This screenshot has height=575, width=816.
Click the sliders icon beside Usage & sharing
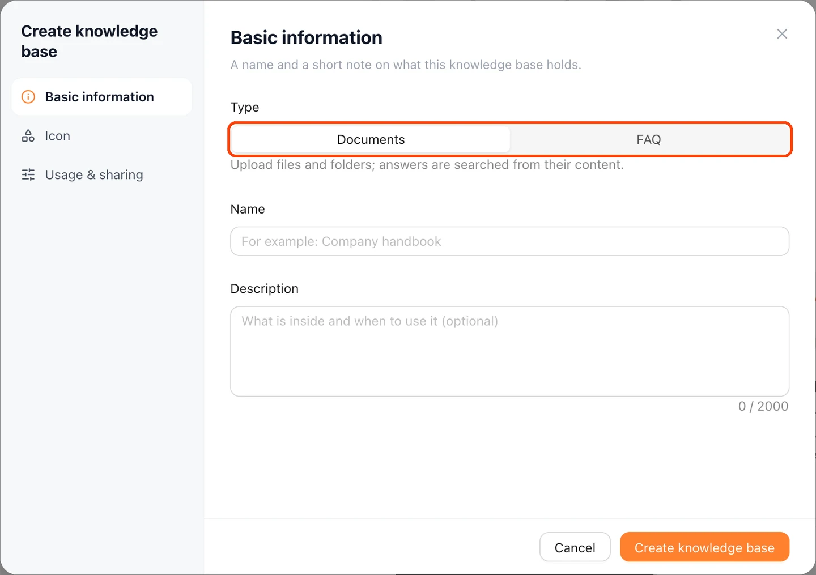(28, 174)
